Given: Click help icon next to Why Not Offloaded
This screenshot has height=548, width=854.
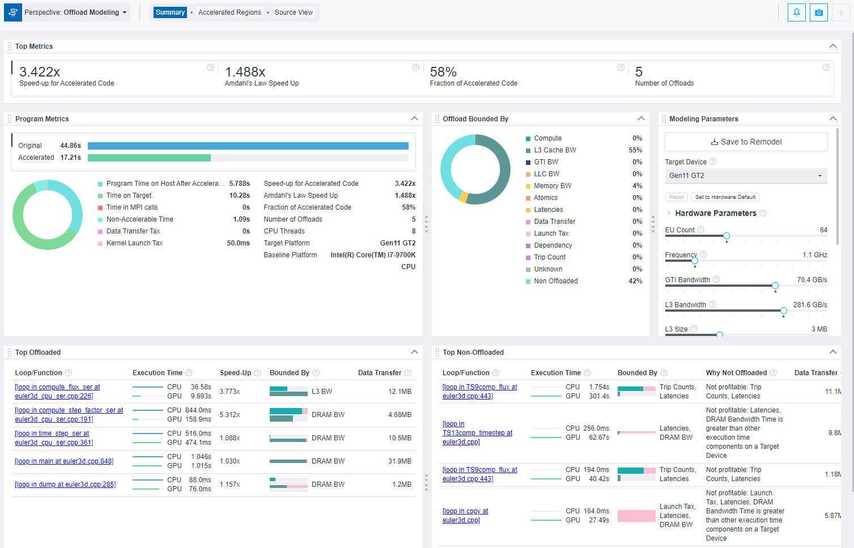Looking at the screenshot, I should click(x=774, y=373).
